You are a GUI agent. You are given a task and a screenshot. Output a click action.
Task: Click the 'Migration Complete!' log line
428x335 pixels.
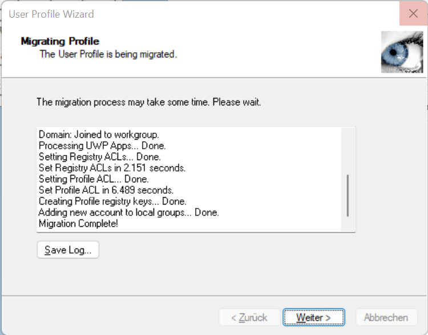78,223
